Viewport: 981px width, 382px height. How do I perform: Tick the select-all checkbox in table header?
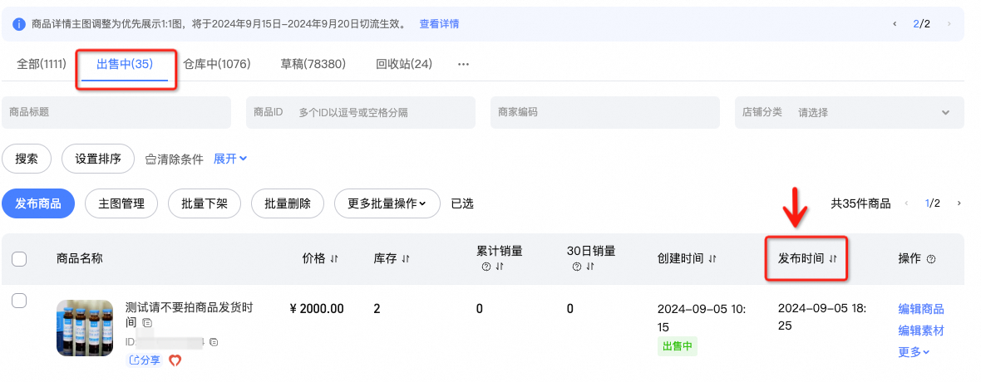[x=19, y=259]
